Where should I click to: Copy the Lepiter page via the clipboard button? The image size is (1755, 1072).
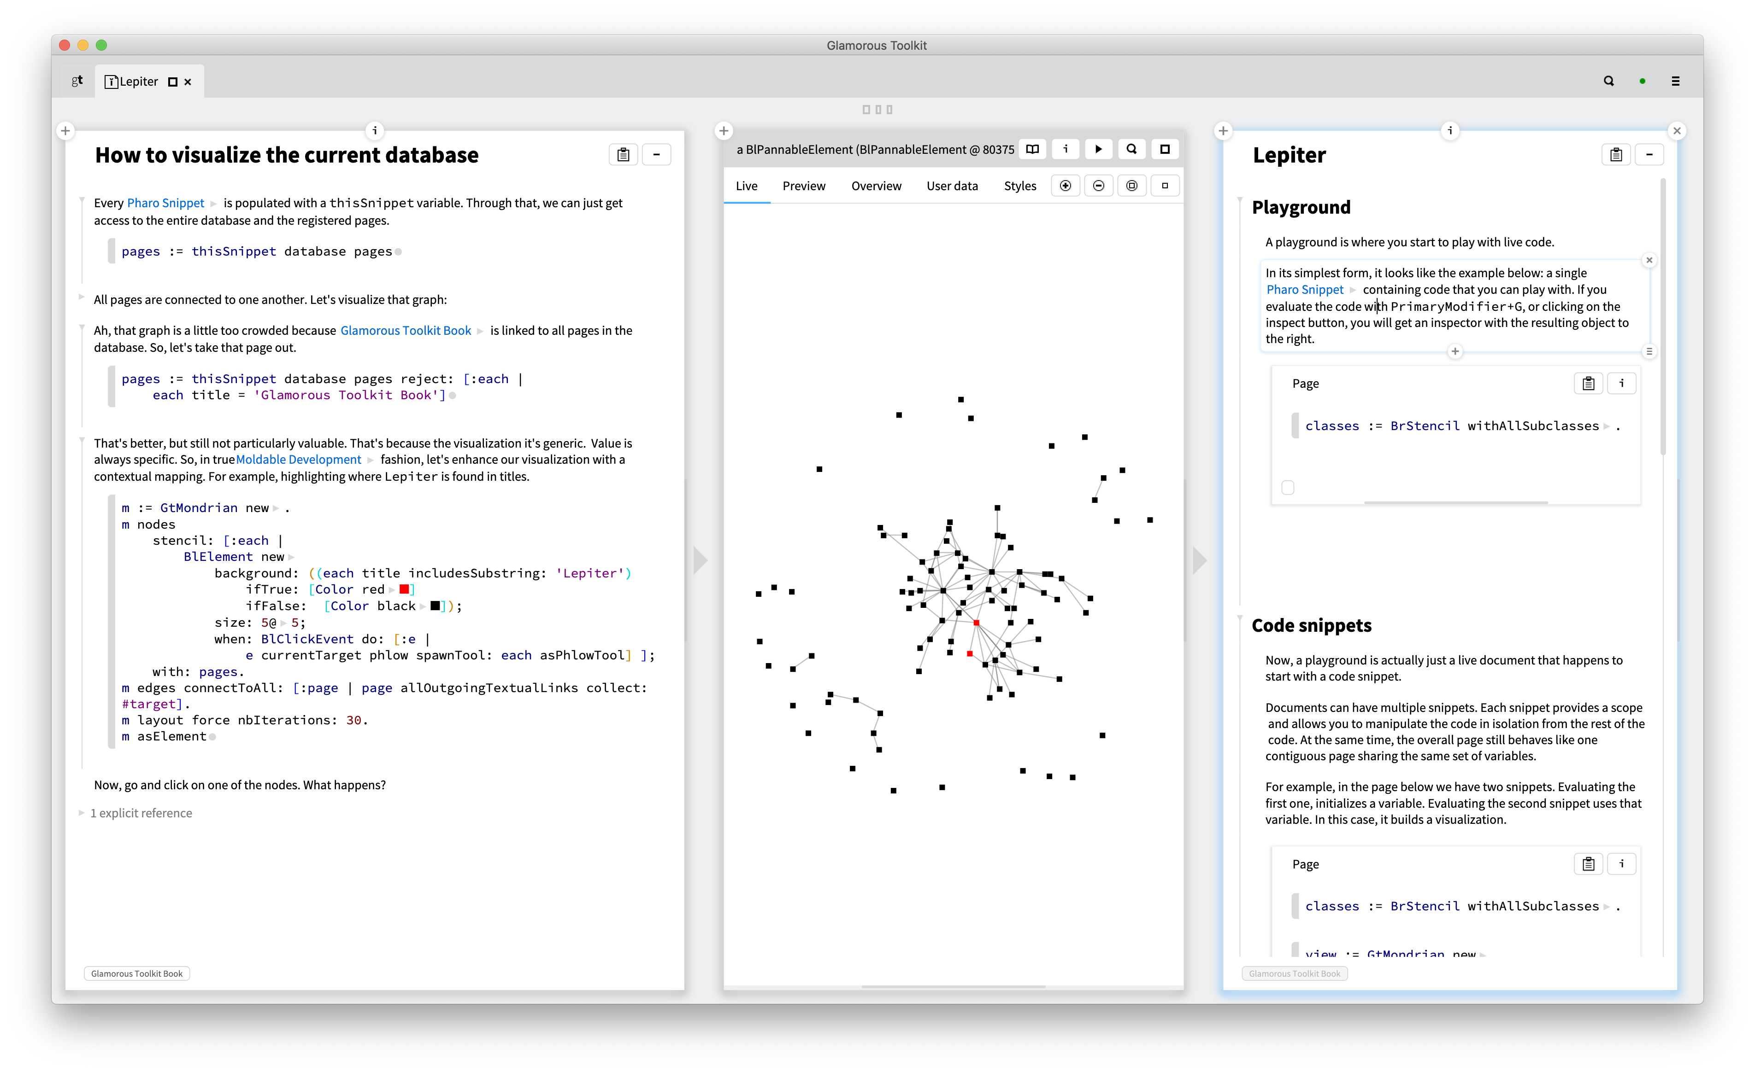click(x=1616, y=154)
